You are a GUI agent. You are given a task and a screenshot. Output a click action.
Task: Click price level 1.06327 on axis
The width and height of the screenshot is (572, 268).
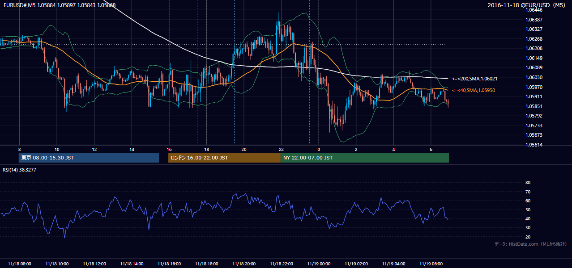(534, 29)
